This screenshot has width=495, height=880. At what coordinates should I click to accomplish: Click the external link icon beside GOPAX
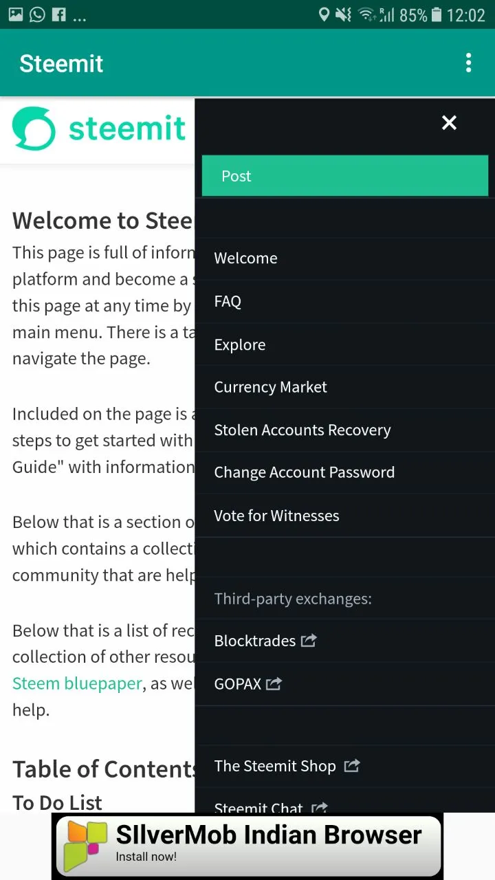(x=274, y=683)
